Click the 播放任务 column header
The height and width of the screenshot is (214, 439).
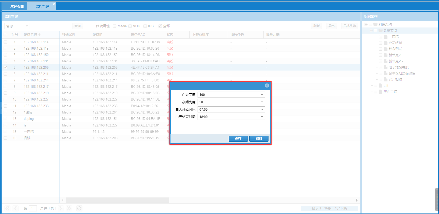[245, 35]
